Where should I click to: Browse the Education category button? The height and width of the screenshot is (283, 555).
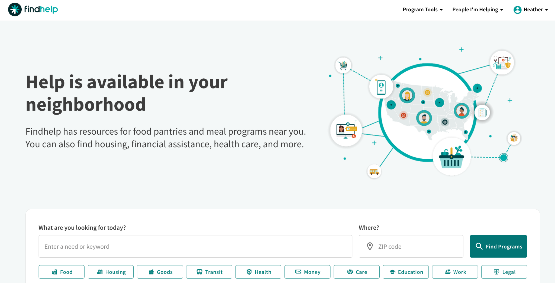tap(406, 272)
